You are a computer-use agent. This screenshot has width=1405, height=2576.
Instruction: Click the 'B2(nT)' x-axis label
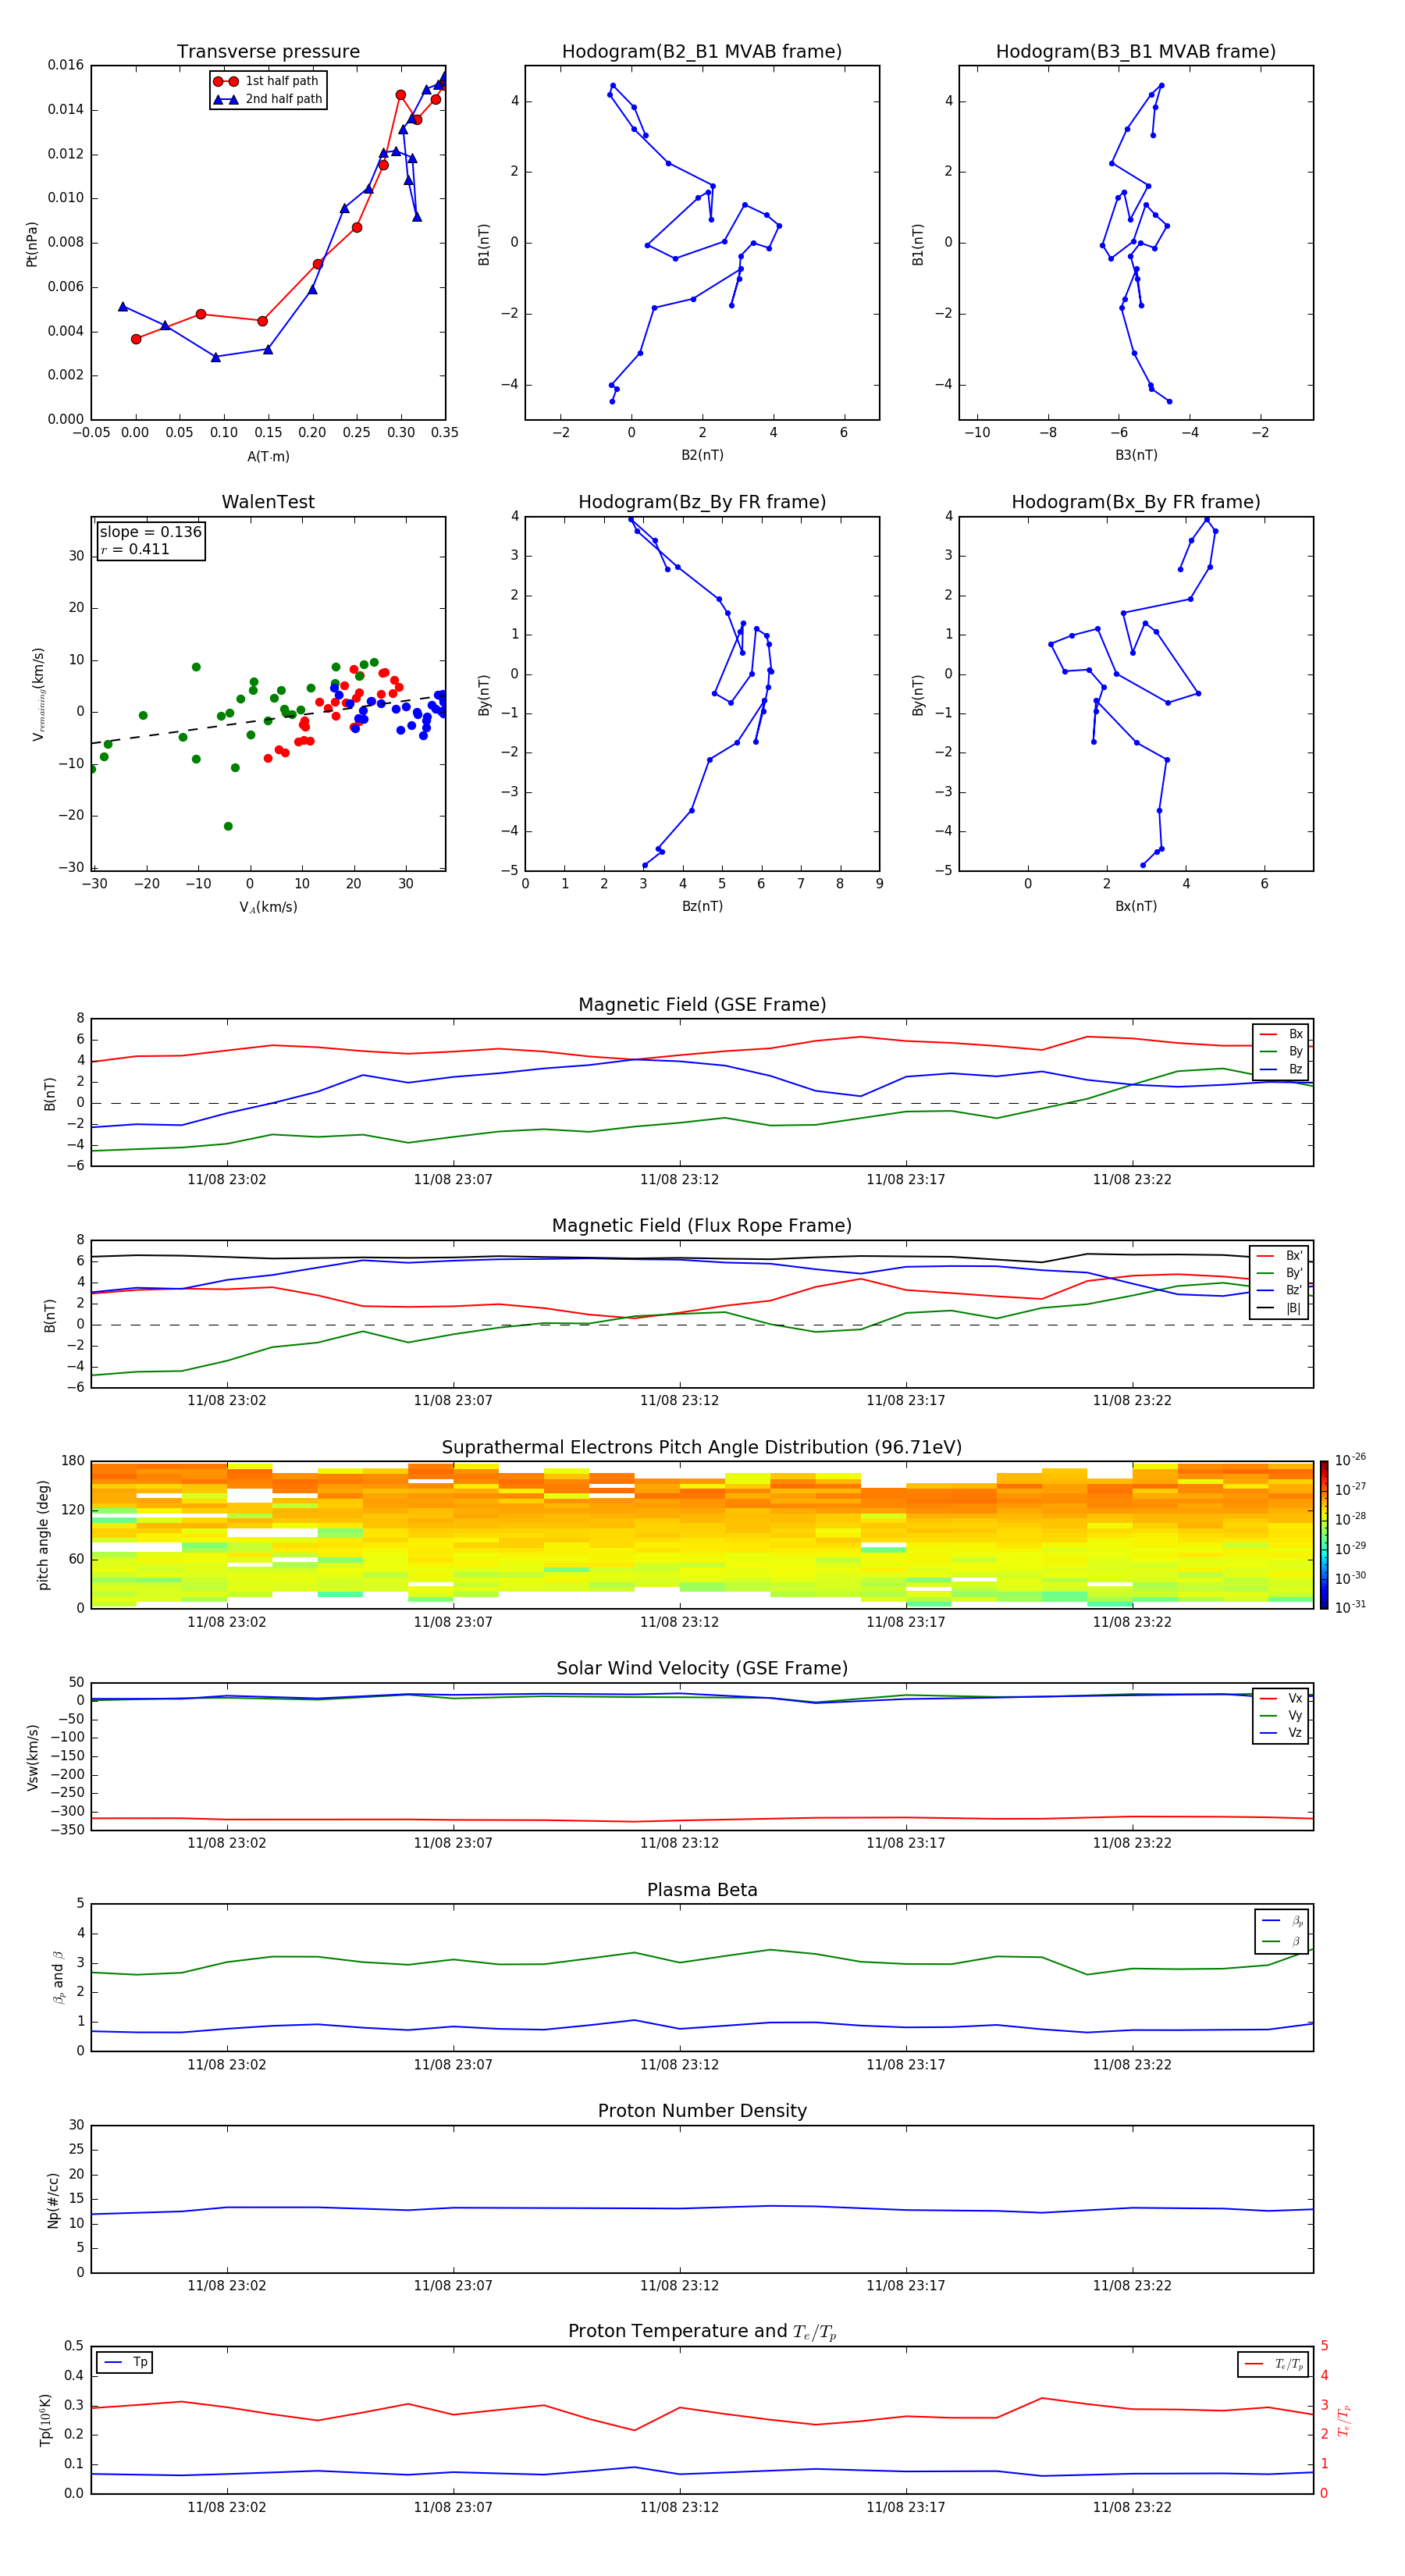click(x=702, y=455)
